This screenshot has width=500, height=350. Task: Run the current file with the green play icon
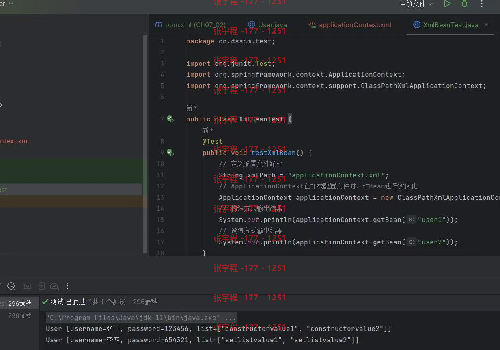(447, 4)
